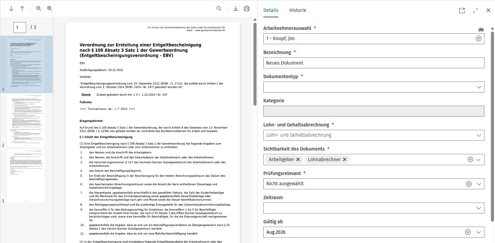The width and height of the screenshot is (495, 243).
Task: Click the Bezeichnung field containing Neues Dokument
Action: click(x=374, y=63)
